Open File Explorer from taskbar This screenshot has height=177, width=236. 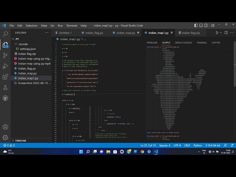click(x=108, y=152)
